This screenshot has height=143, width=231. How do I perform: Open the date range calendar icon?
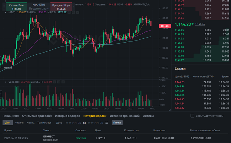click(107, 123)
